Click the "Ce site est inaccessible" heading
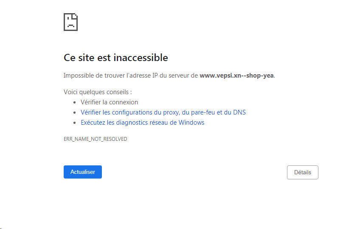This screenshot has width=346, height=229. [x=115, y=58]
